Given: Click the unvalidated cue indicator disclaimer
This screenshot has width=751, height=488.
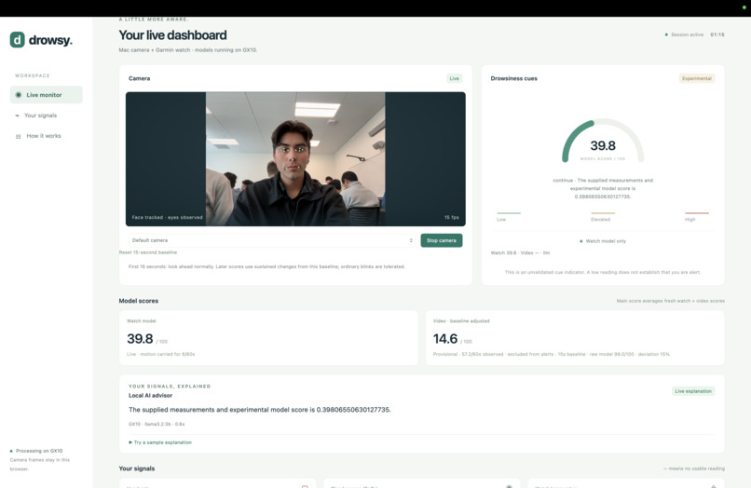Looking at the screenshot, I should [603, 273].
